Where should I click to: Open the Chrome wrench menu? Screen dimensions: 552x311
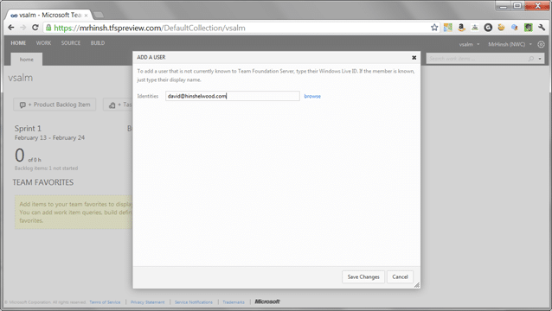542,28
